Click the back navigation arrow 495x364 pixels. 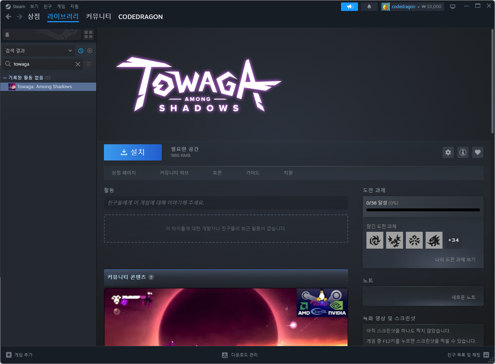(x=8, y=17)
